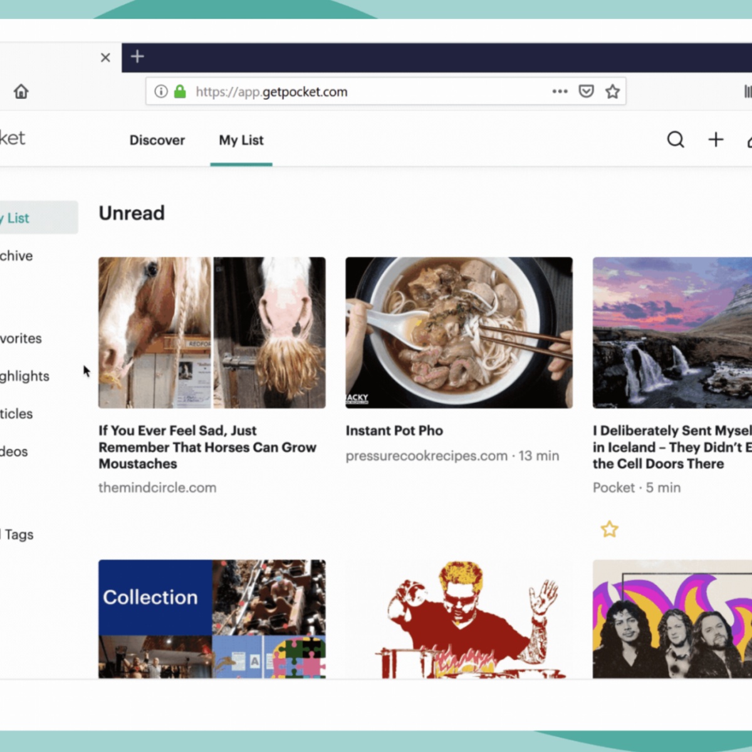Open 'I Deliberately Sent Myself' article title
752x752 pixels.
(x=672, y=447)
